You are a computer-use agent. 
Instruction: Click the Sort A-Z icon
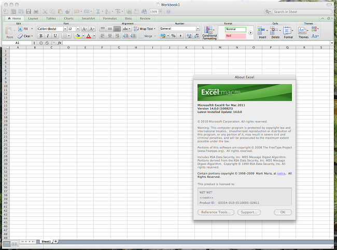[x=108, y=11]
